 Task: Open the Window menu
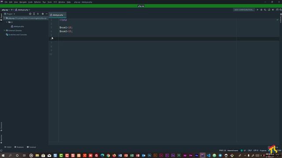tap(62, 2)
